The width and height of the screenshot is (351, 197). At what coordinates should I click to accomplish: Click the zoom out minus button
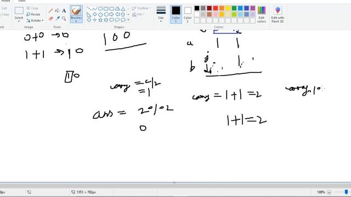click(x=329, y=192)
